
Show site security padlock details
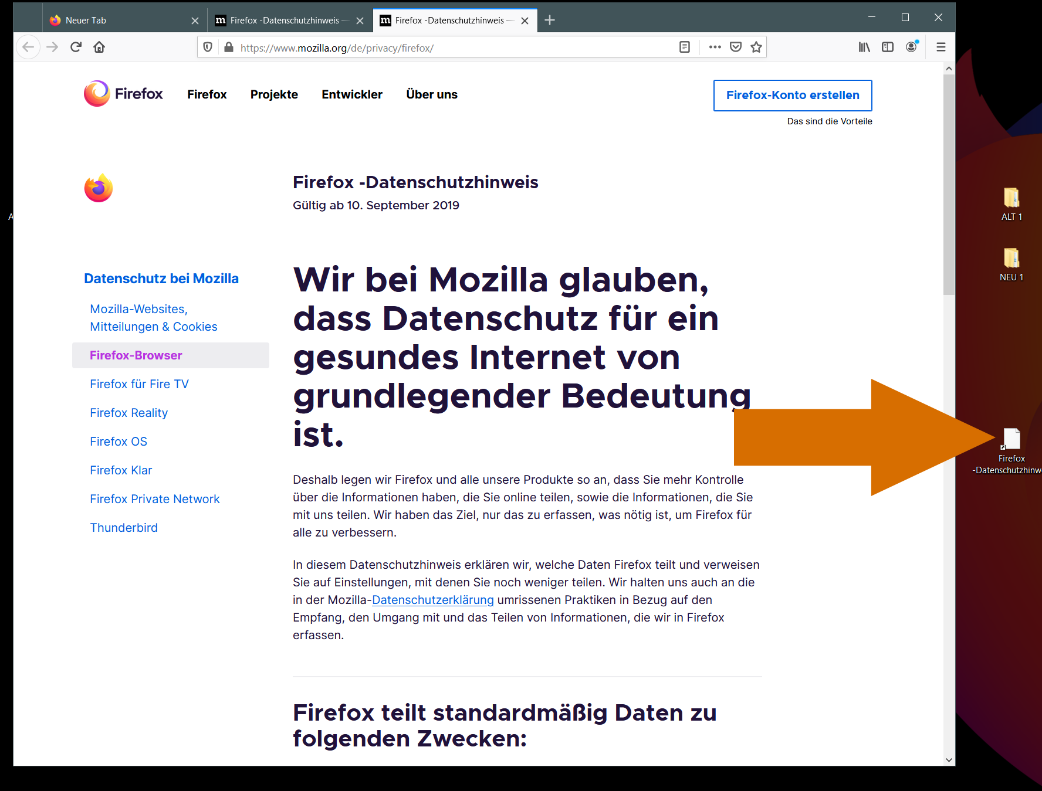229,47
